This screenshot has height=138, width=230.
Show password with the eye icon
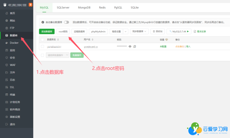[130, 47]
